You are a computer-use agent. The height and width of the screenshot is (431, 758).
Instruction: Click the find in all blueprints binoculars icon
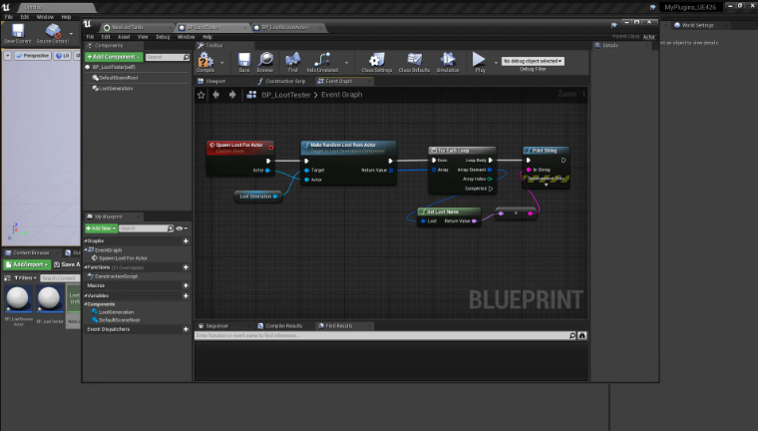pos(582,335)
